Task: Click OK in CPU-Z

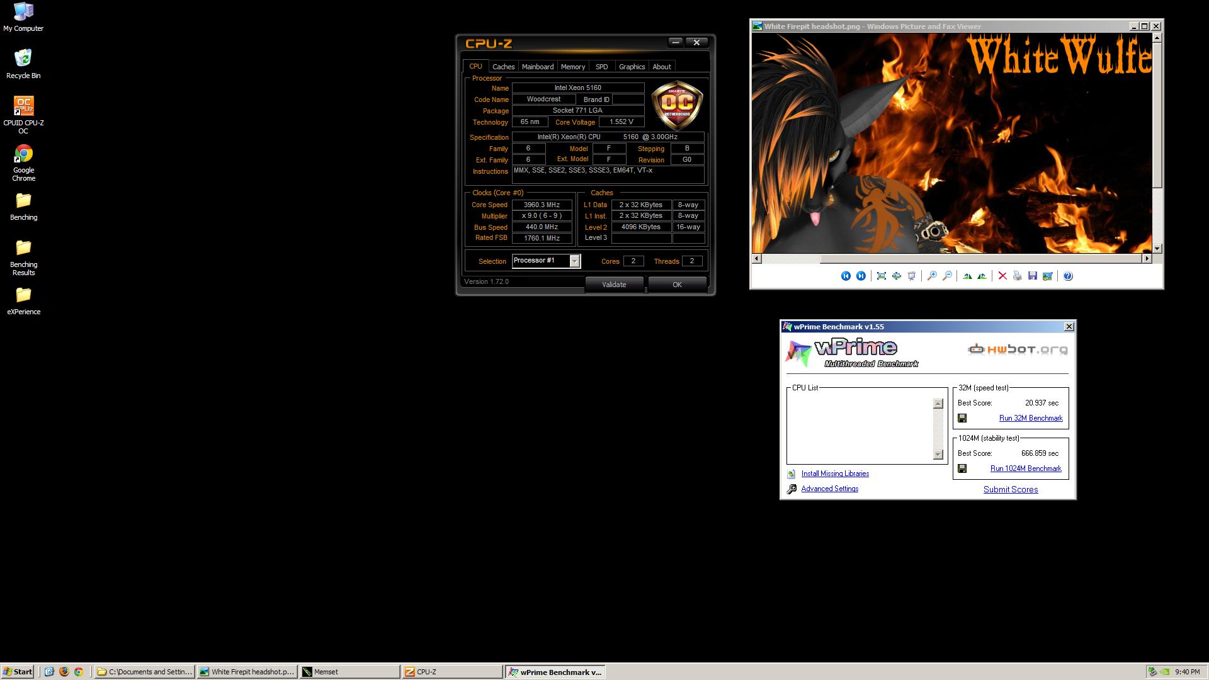Action: click(677, 285)
